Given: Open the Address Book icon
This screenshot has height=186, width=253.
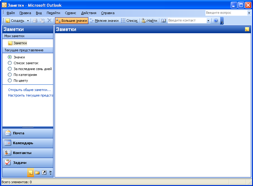Looking at the screenshot, I should coord(163,21).
